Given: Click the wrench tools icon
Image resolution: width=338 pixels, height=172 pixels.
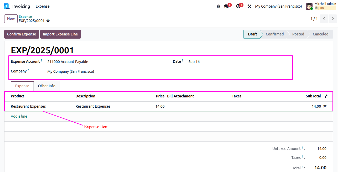Looking at the screenshot, I should click(x=249, y=6).
